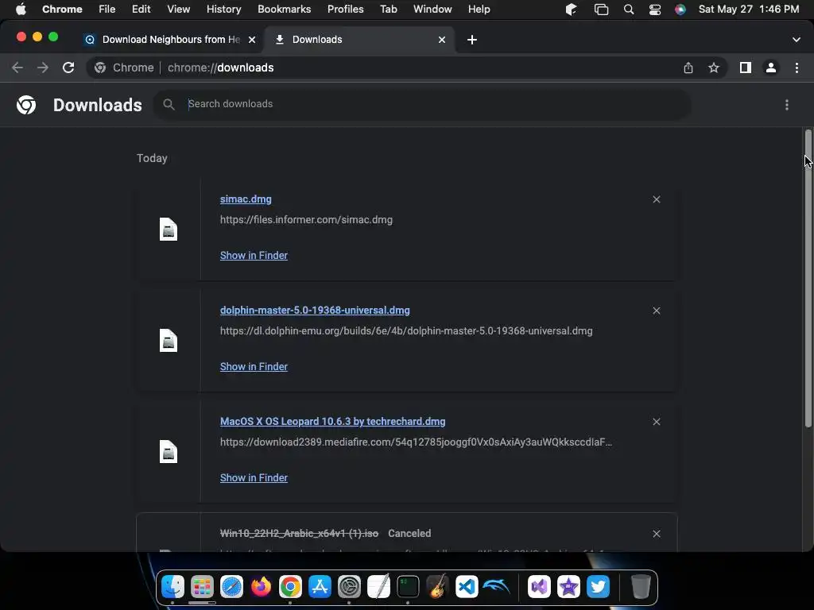Open the Help menu

[x=479, y=10]
